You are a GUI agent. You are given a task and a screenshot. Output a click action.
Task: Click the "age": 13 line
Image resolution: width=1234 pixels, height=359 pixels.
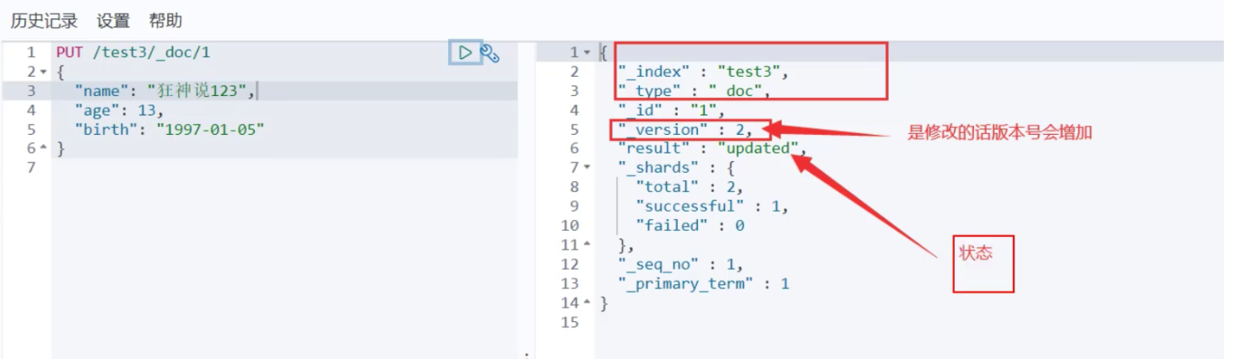click(119, 110)
